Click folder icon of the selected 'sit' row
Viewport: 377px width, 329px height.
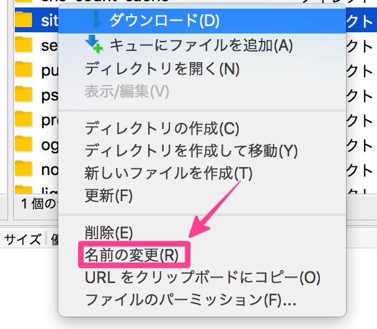(24, 19)
